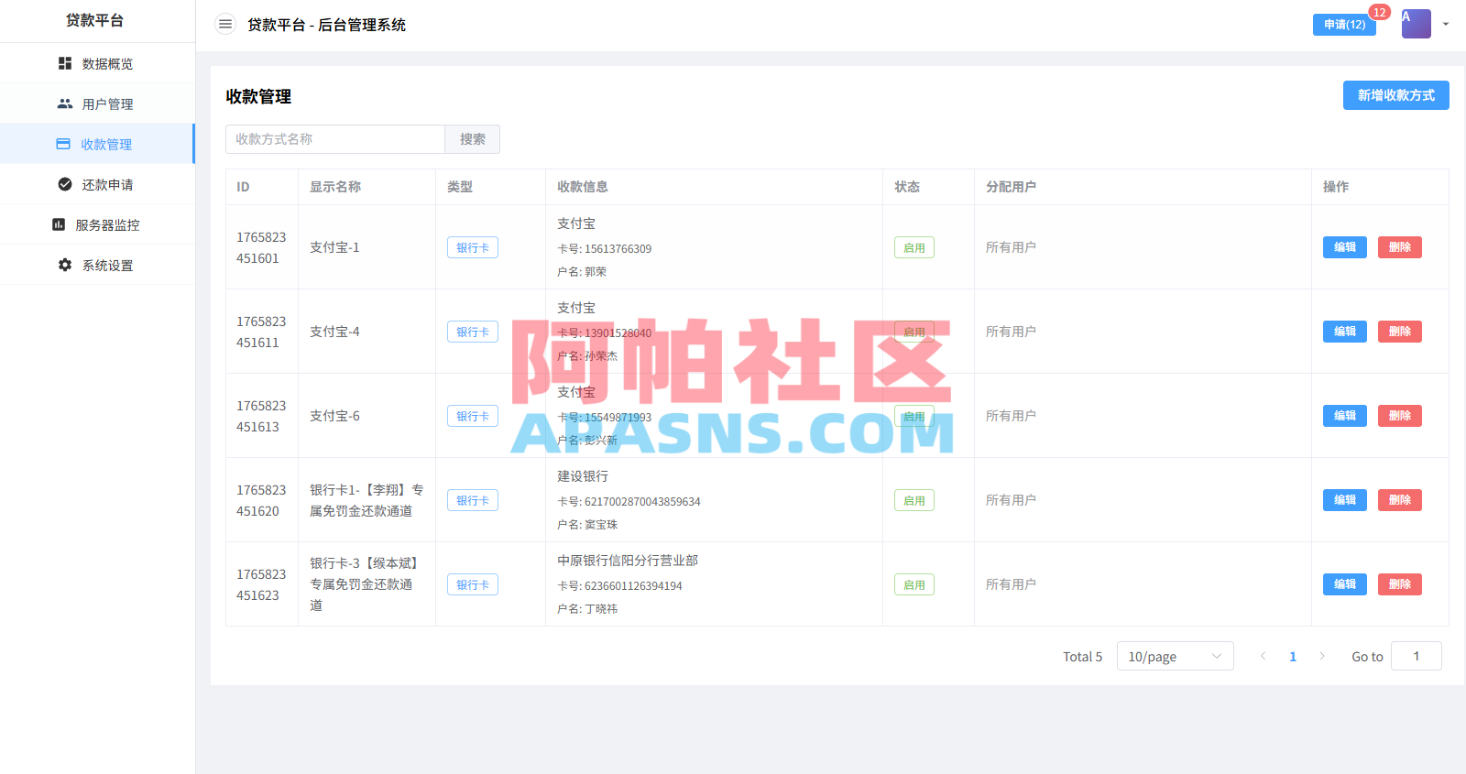Click the 服务器监控 chart icon
The image size is (1466, 774).
point(59,224)
